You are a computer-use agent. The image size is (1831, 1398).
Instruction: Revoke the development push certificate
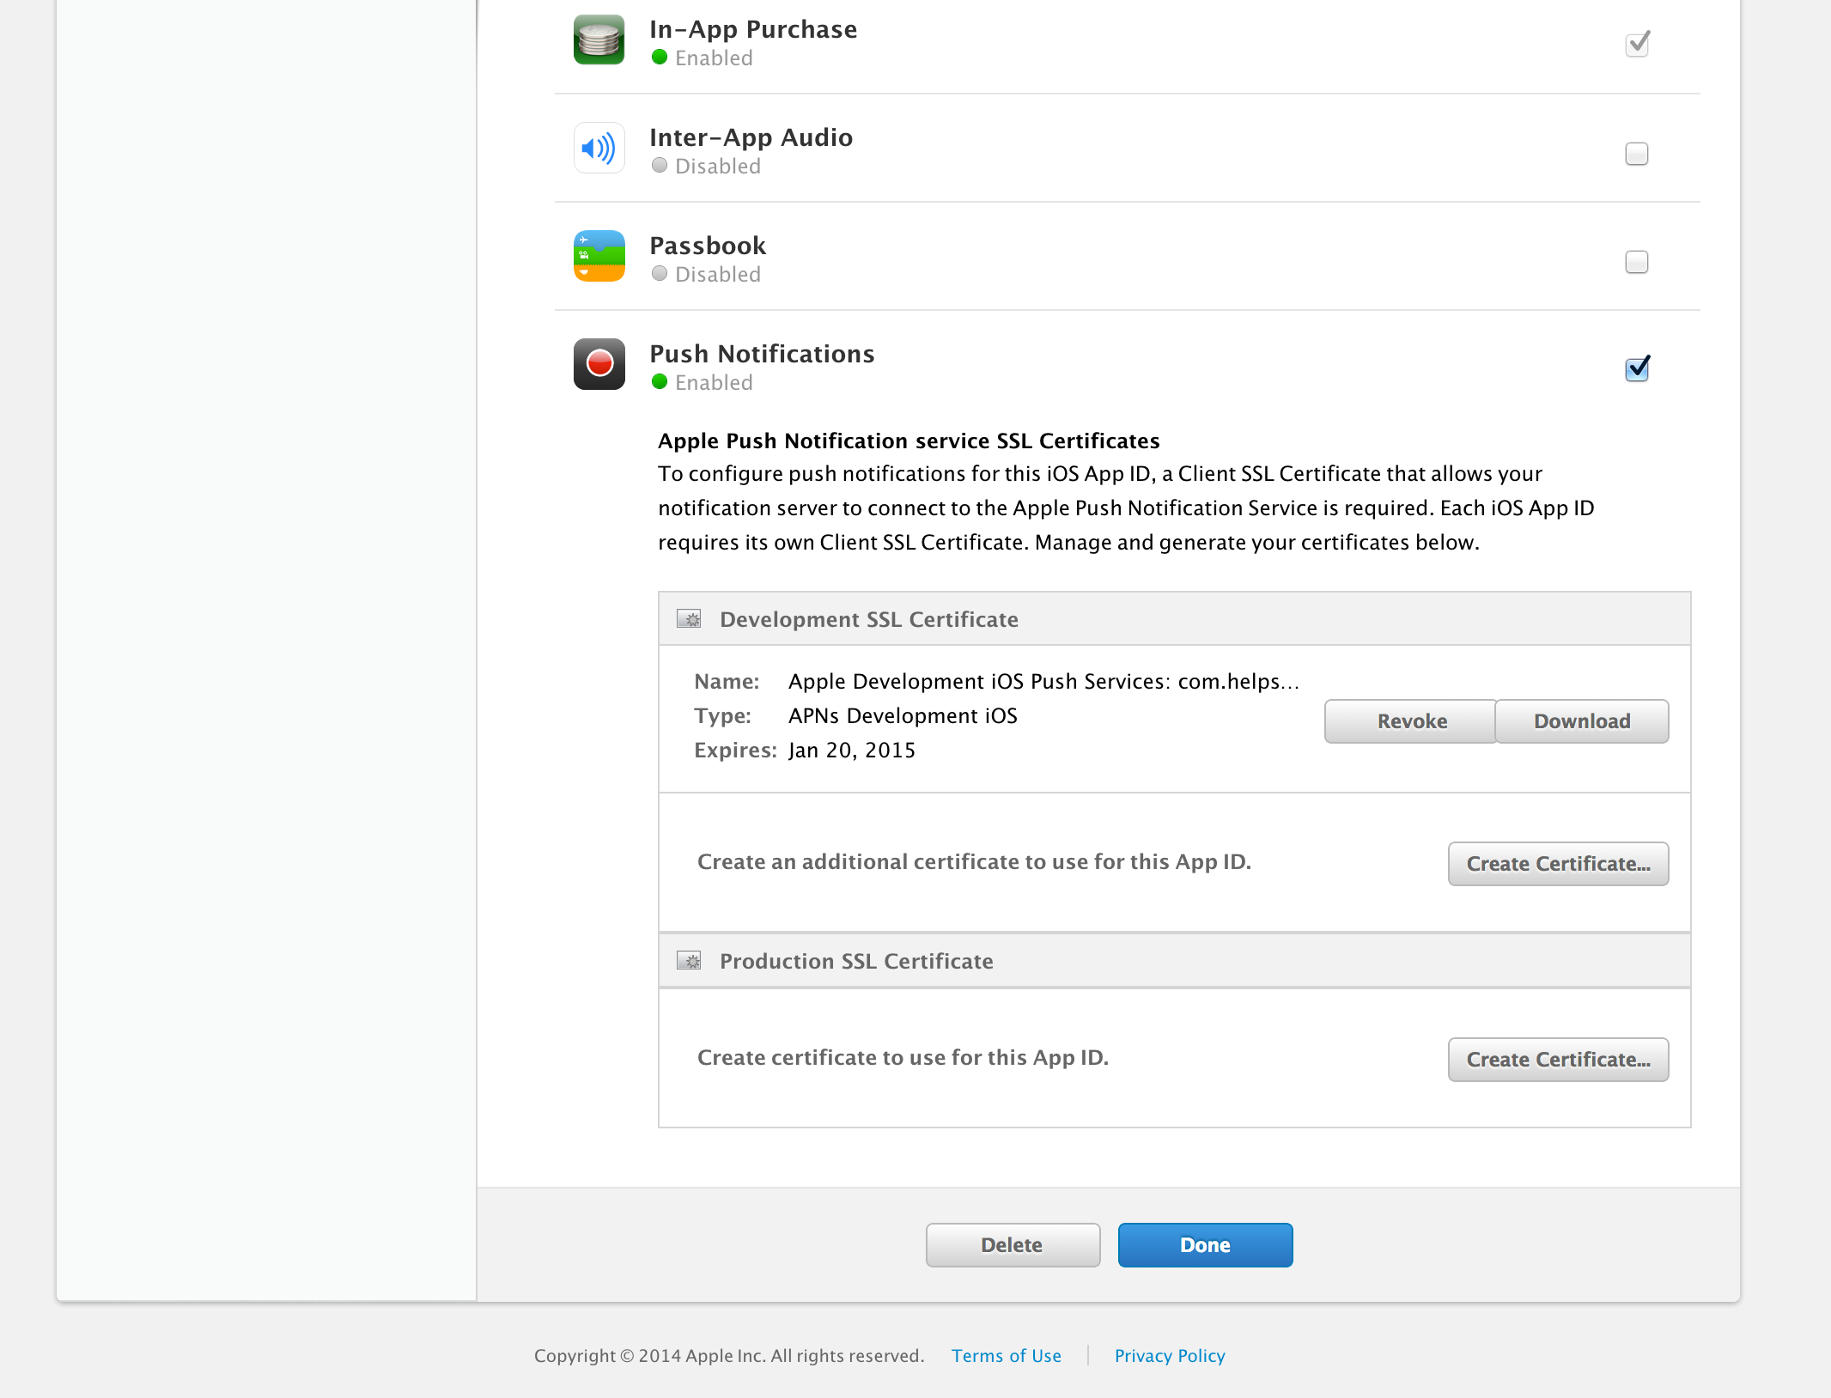point(1410,721)
